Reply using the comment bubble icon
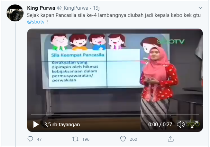This screenshot has height=147, width=210. coord(30,139)
